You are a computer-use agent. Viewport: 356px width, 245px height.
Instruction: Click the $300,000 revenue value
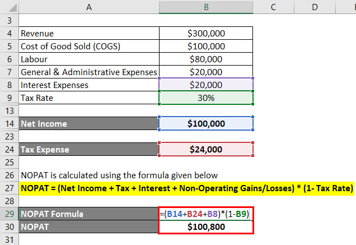[x=206, y=34]
